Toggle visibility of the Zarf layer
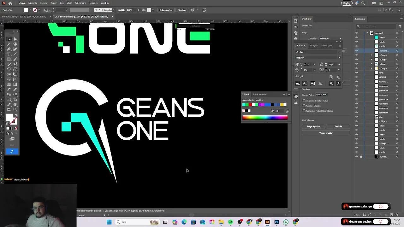The width and height of the screenshot is (404, 227). point(357,117)
